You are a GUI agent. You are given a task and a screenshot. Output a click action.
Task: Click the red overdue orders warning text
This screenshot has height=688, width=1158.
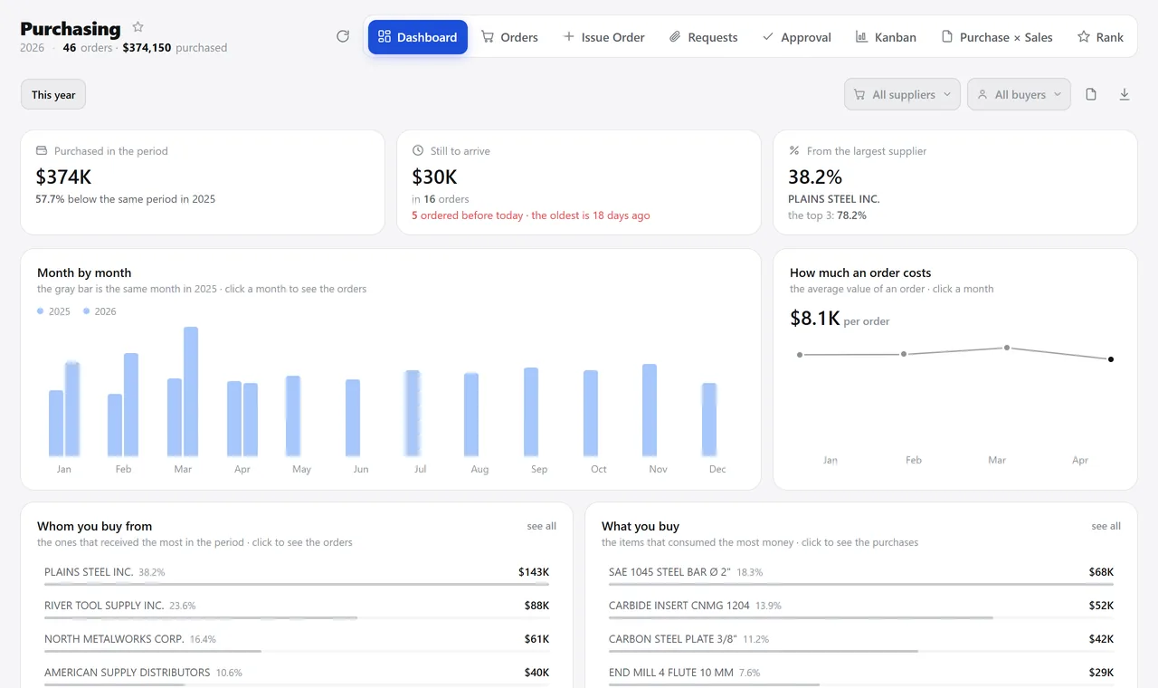(x=531, y=215)
